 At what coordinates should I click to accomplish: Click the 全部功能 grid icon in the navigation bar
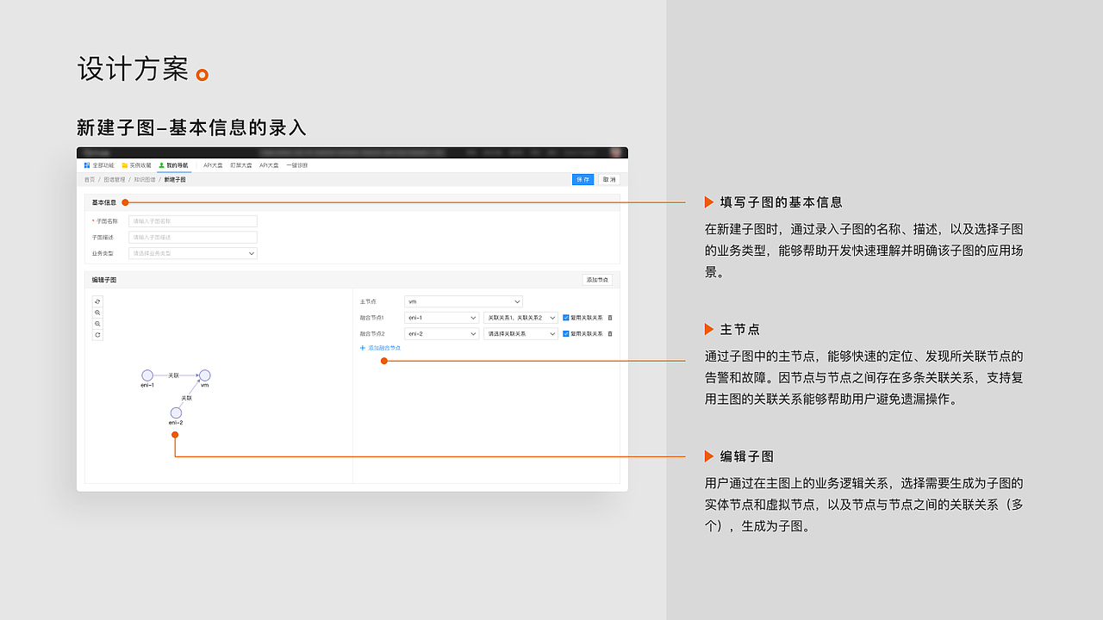click(86, 165)
